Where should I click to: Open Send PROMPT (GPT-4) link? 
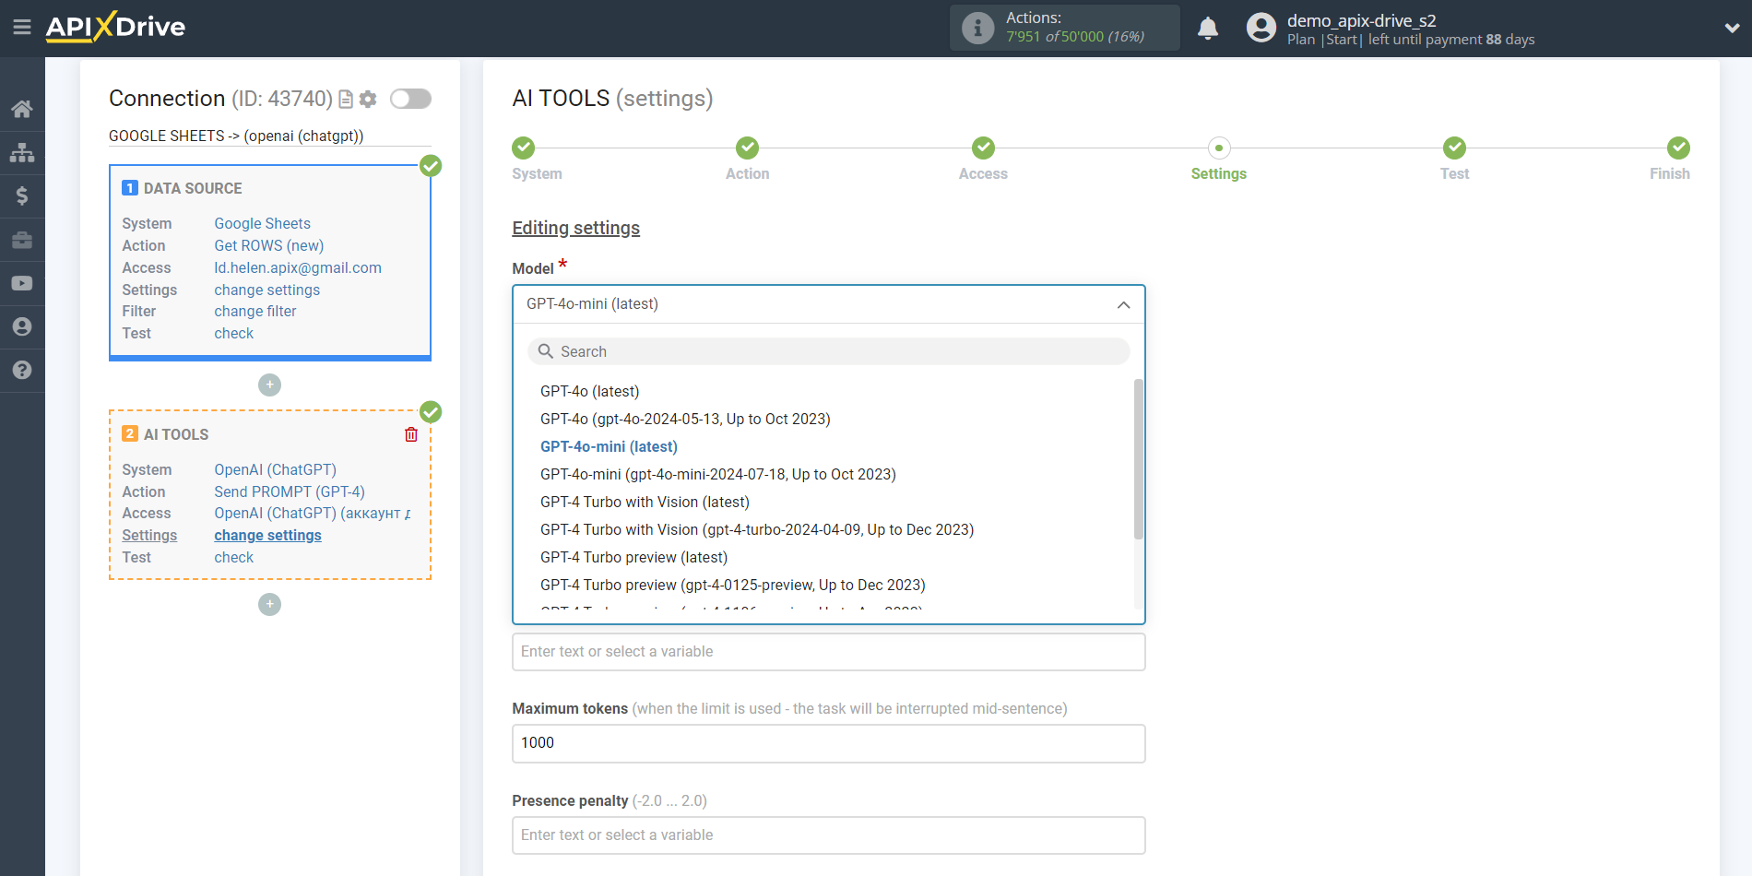(x=289, y=491)
